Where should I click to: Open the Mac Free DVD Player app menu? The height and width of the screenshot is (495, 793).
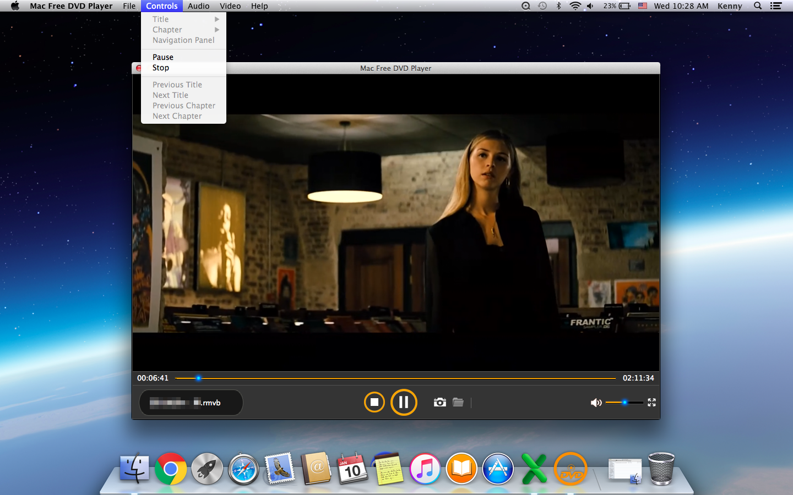click(x=71, y=6)
